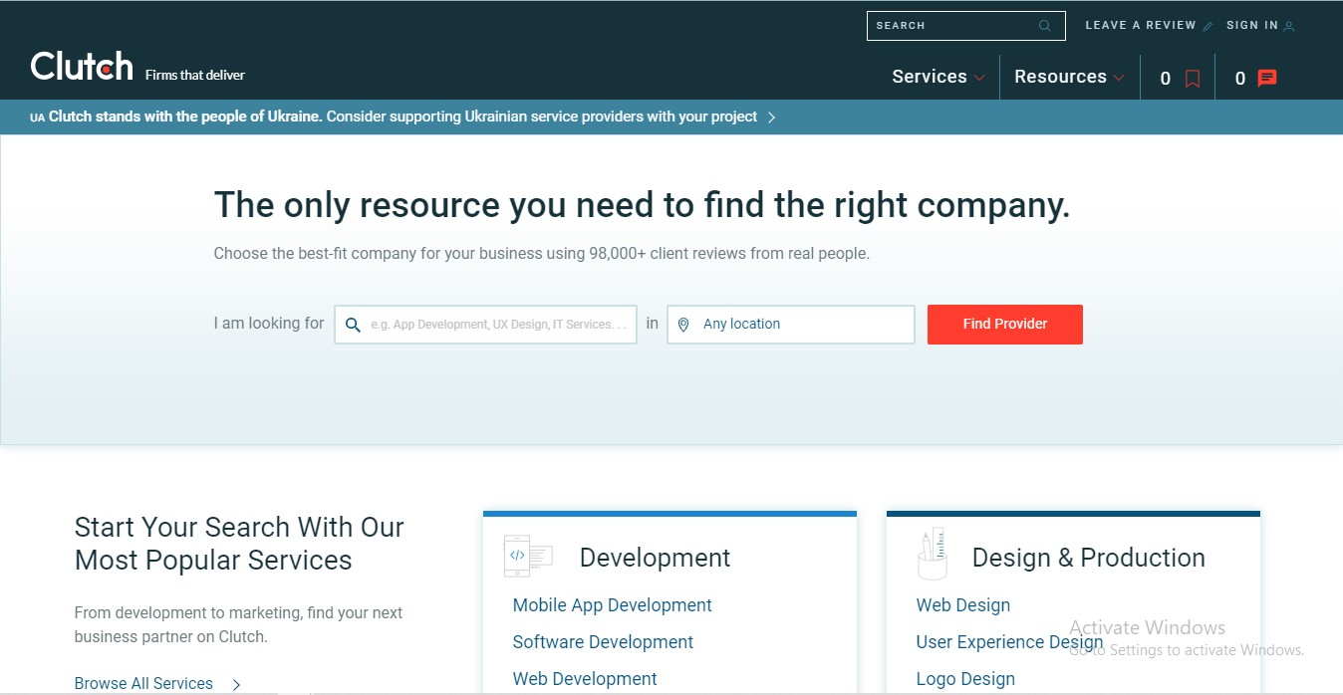
Task: Open the saved bookmarks icon
Action: click(1193, 79)
